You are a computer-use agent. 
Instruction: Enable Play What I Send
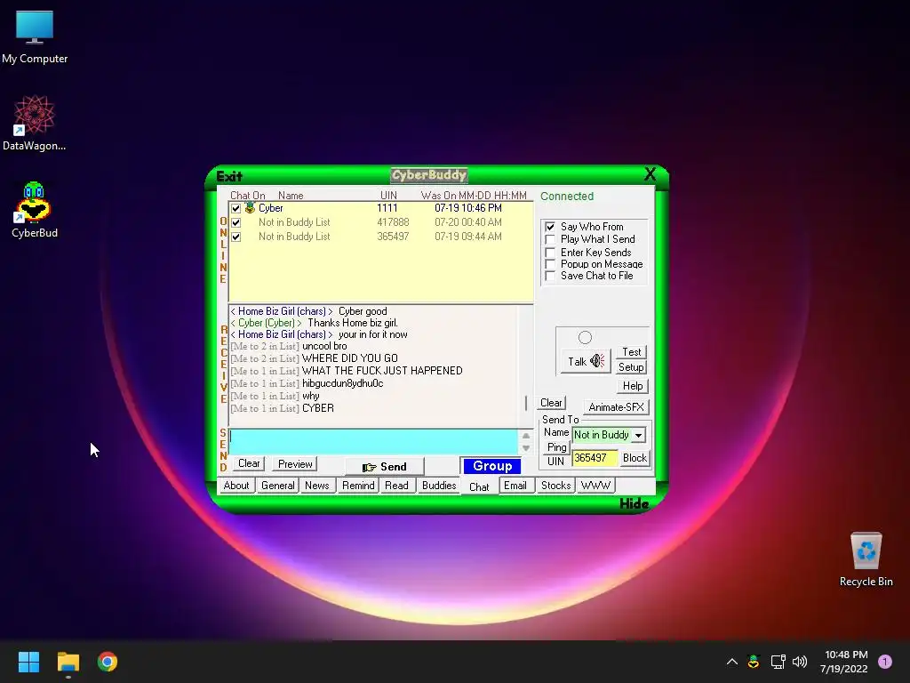550,239
